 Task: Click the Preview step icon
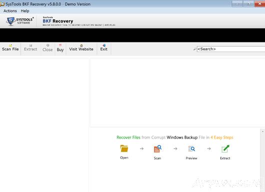pyautogui.click(x=191, y=149)
